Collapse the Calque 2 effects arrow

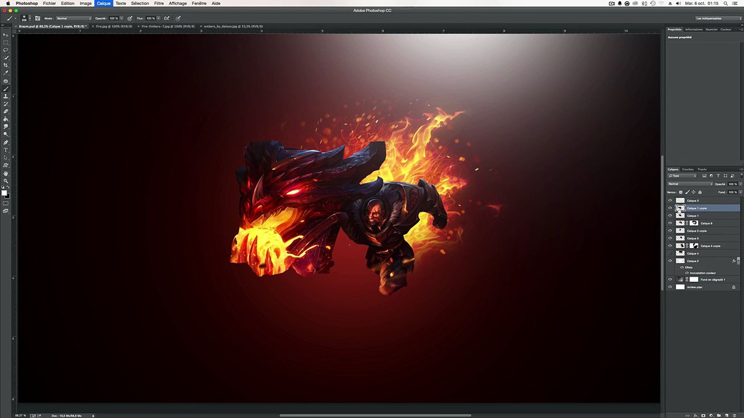point(738,261)
